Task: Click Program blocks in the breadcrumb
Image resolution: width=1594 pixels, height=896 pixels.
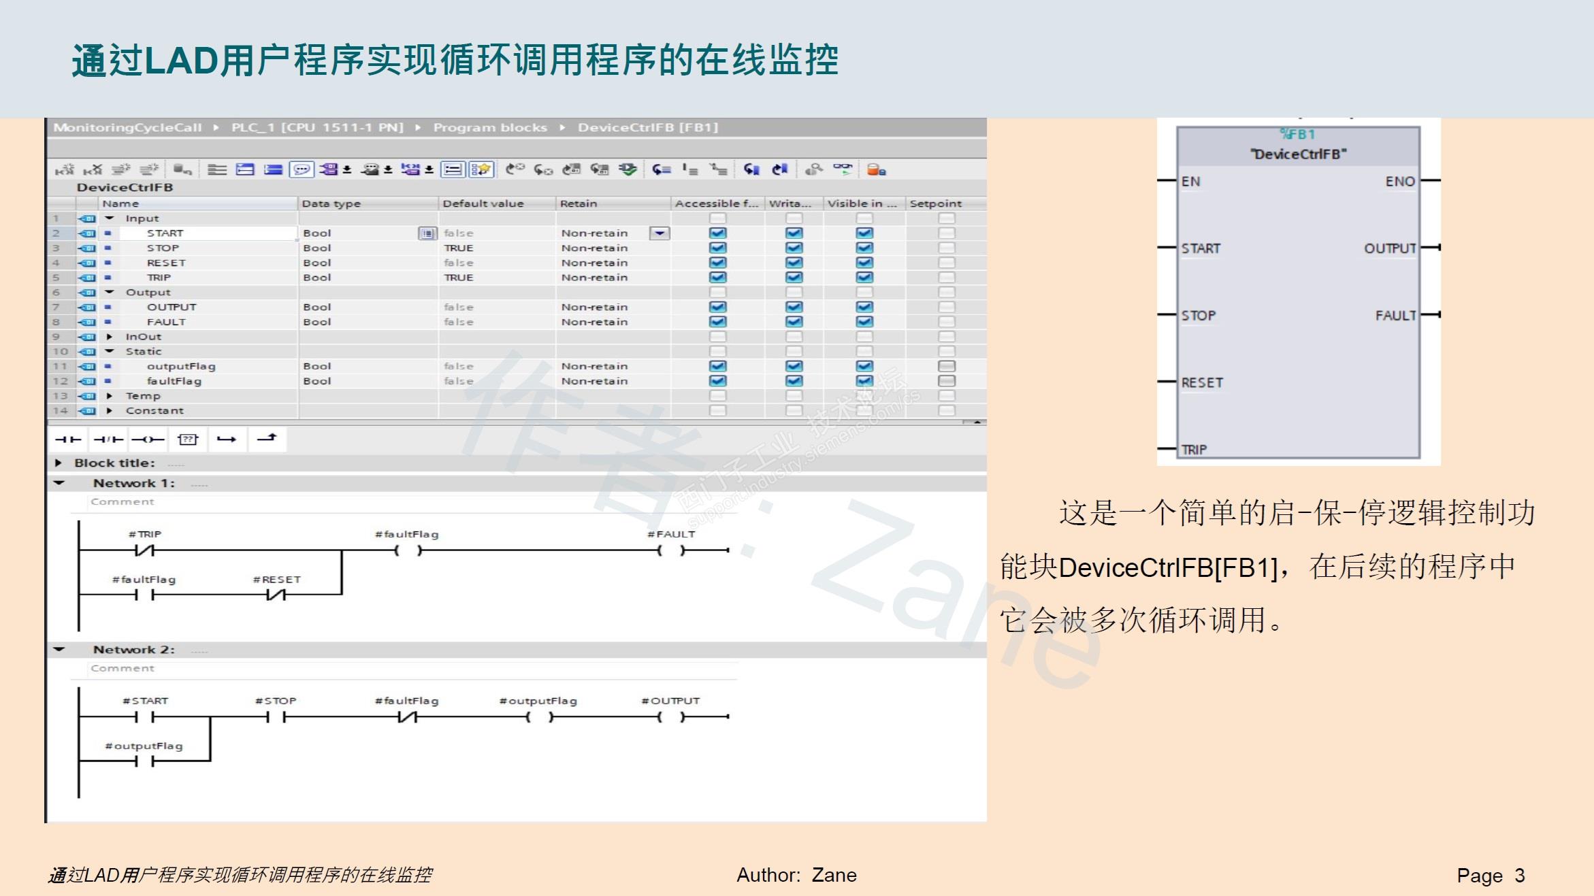Action: click(490, 128)
